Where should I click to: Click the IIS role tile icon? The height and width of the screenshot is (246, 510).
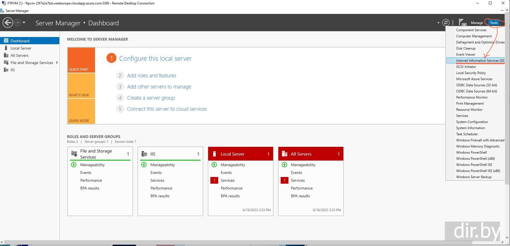144,154
